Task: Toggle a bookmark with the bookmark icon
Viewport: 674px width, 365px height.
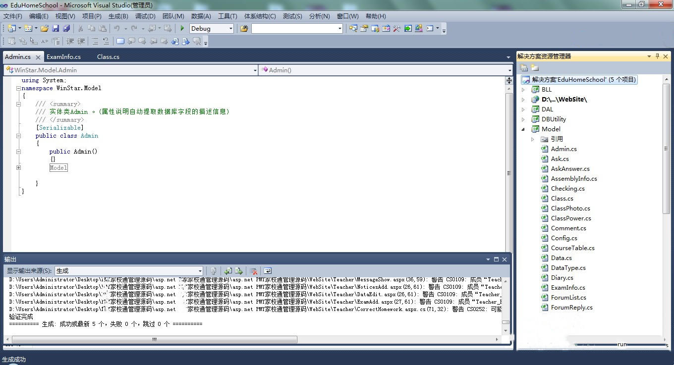Action: pyautogui.click(x=120, y=42)
